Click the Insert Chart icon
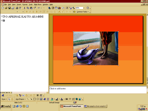 click(60, 8)
